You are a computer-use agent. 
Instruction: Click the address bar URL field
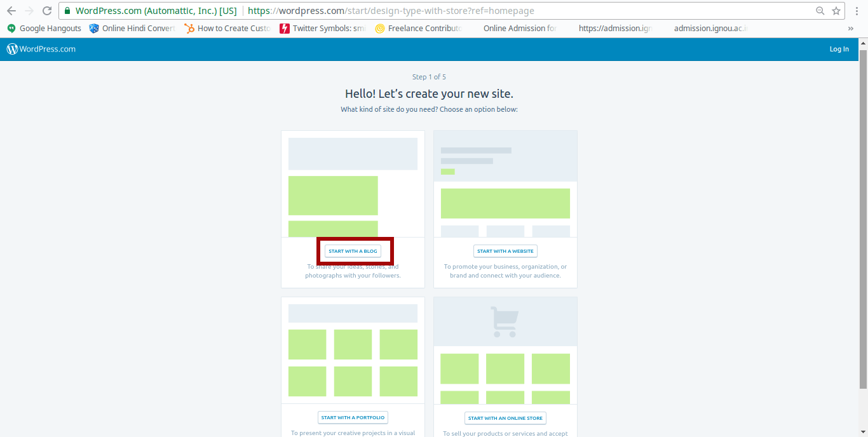pos(445,11)
